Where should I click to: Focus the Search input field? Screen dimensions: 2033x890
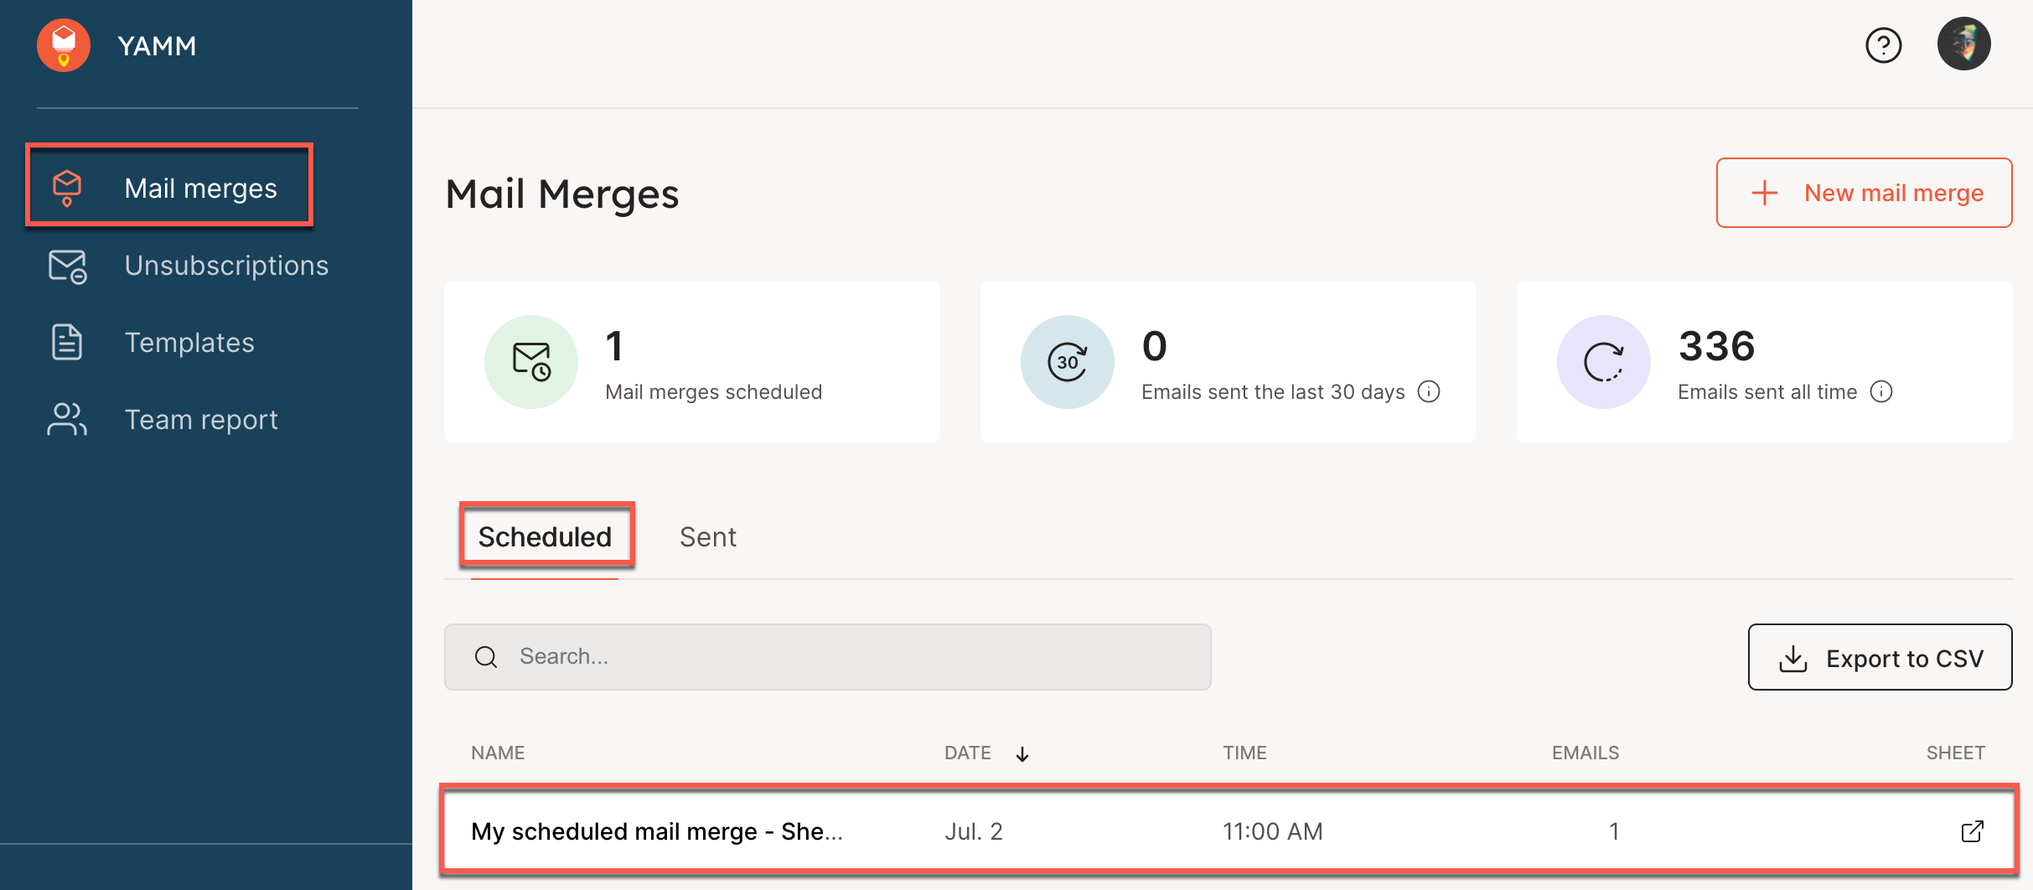(x=838, y=657)
